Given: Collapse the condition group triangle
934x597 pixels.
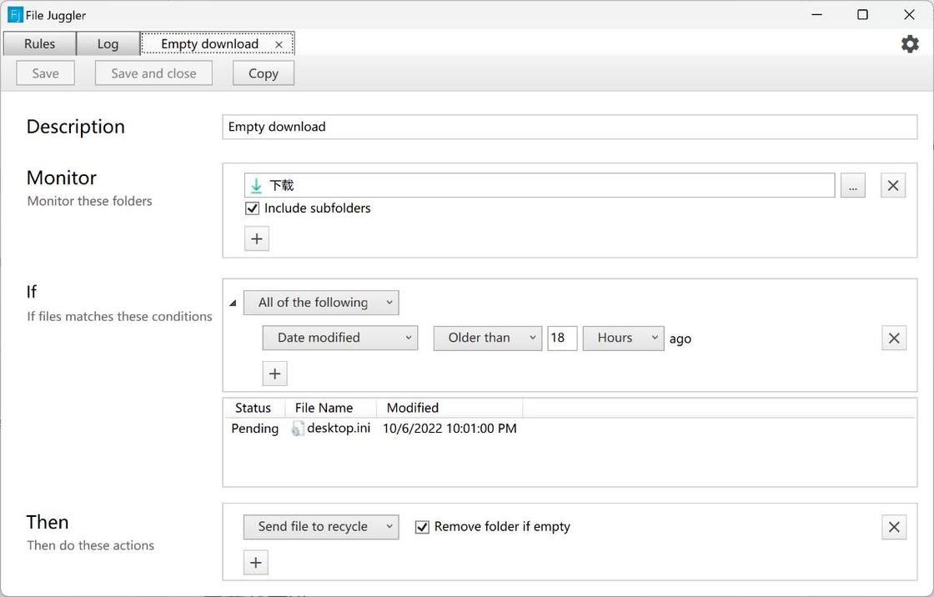Looking at the screenshot, I should (x=233, y=303).
